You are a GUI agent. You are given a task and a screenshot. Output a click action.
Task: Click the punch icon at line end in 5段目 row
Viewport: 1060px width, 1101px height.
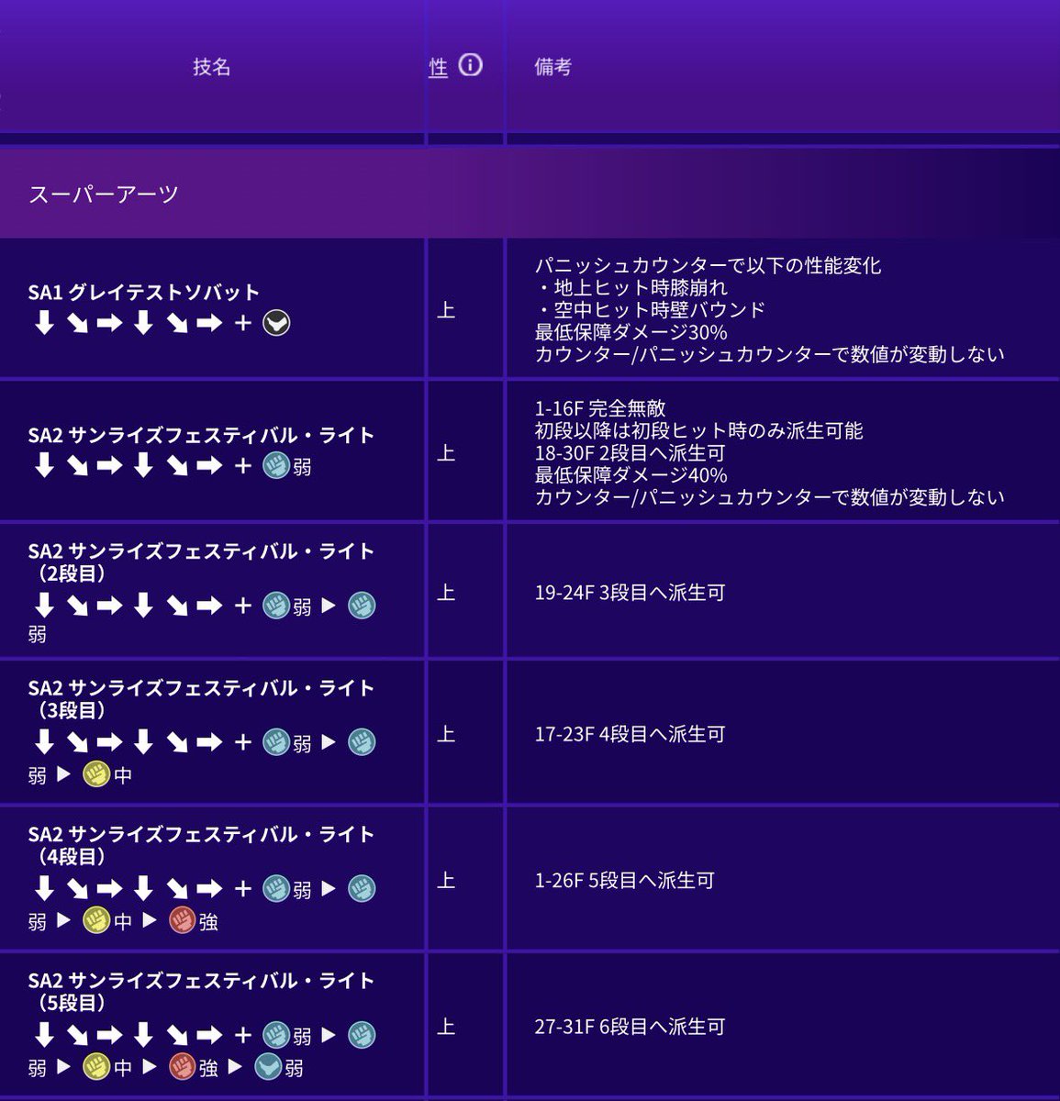362,1035
